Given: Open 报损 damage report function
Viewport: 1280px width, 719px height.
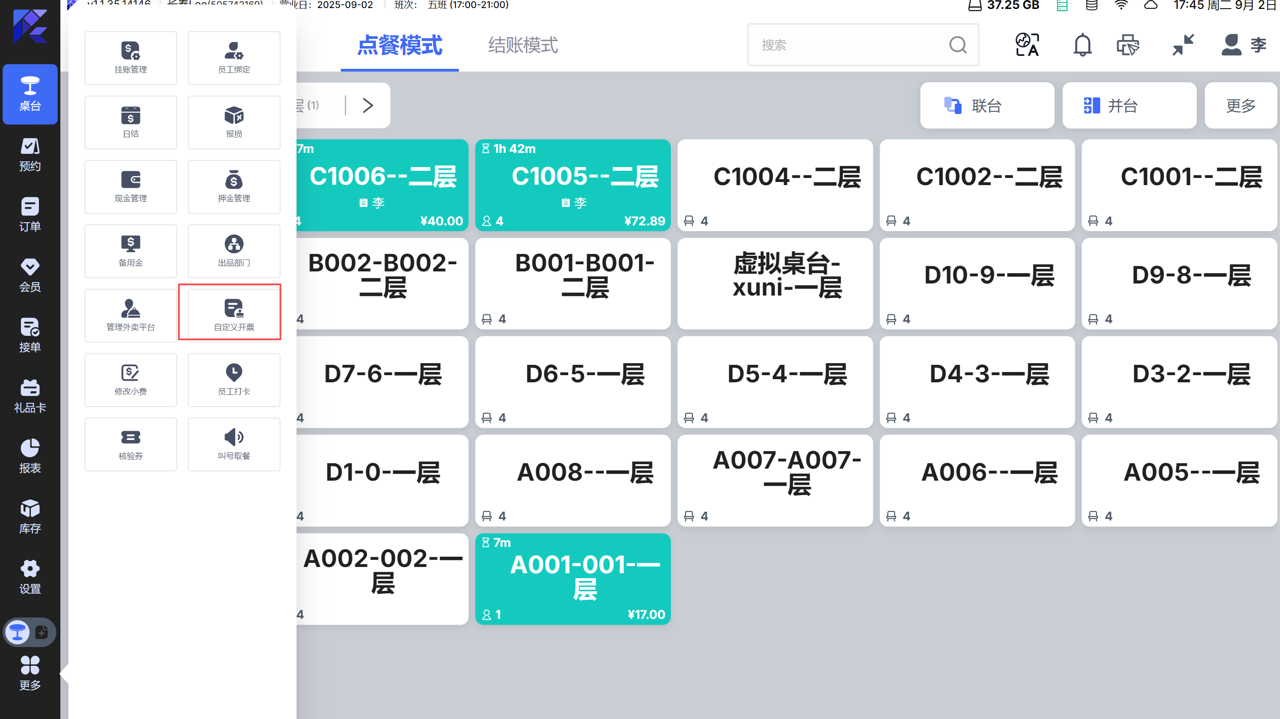Looking at the screenshot, I should pyautogui.click(x=233, y=122).
